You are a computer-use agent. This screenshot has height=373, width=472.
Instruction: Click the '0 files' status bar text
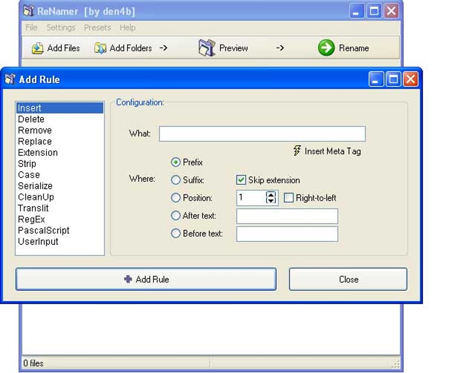tap(33, 363)
